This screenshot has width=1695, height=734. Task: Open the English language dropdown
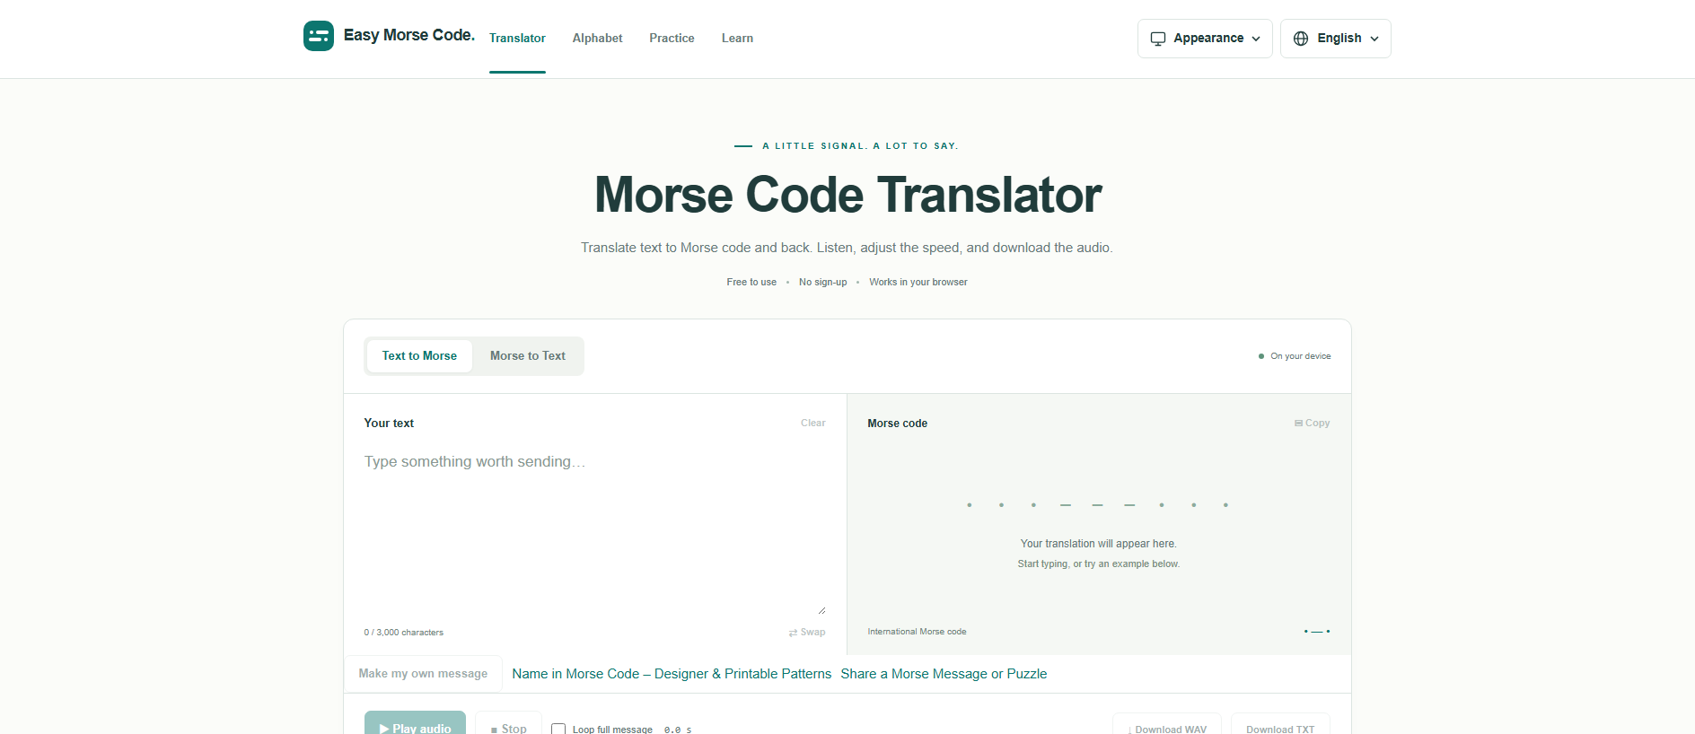(x=1335, y=39)
